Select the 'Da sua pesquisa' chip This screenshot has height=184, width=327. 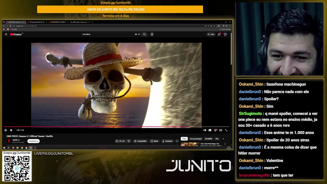pyautogui.click(x=196, y=139)
